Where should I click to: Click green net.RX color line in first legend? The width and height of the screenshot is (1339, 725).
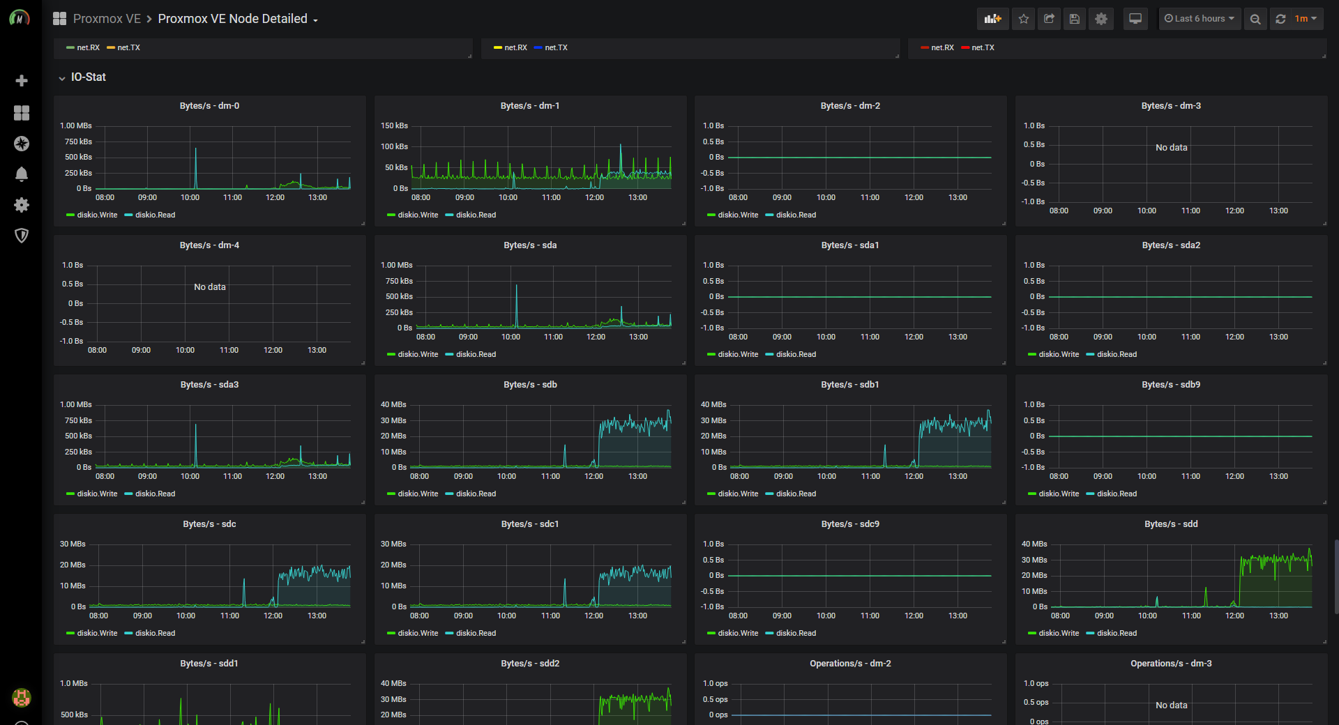(x=70, y=48)
